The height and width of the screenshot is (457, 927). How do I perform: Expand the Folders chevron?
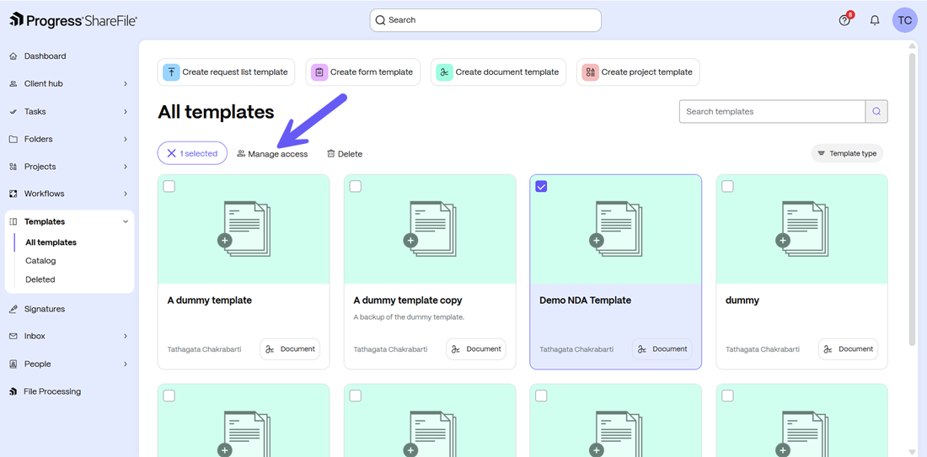pos(126,140)
